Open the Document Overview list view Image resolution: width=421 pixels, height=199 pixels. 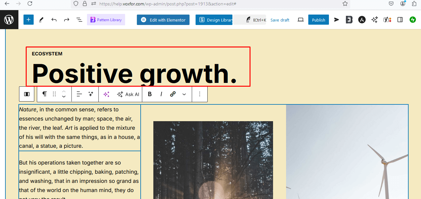coord(79,19)
